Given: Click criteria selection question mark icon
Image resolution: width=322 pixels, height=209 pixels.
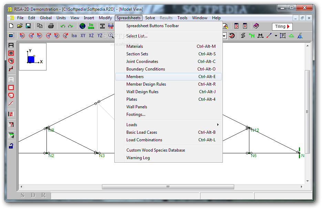Looking at the screenshot, I should tap(11, 124).
